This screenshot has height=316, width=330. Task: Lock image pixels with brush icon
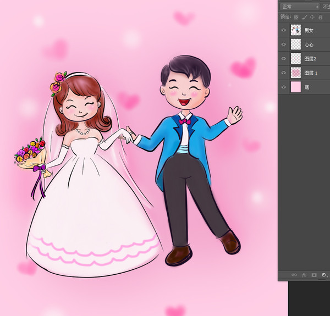pos(304,17)
